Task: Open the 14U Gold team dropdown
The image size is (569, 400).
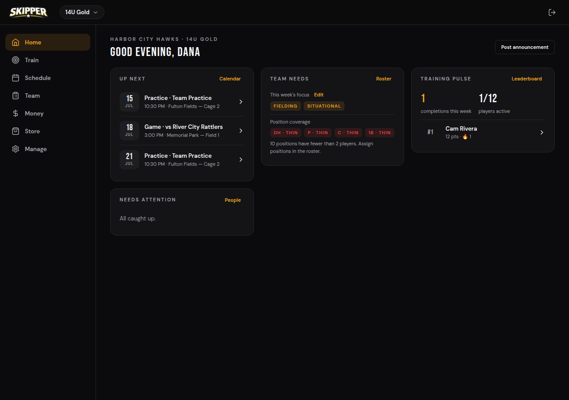Action: [x=82, y=12]
